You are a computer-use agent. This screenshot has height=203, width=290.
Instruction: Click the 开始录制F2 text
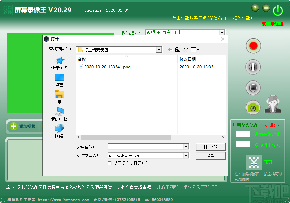(168, 187)
